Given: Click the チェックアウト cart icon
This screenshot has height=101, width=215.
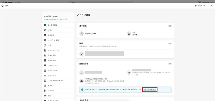Looking at the screenshot, I should [45, 50].
